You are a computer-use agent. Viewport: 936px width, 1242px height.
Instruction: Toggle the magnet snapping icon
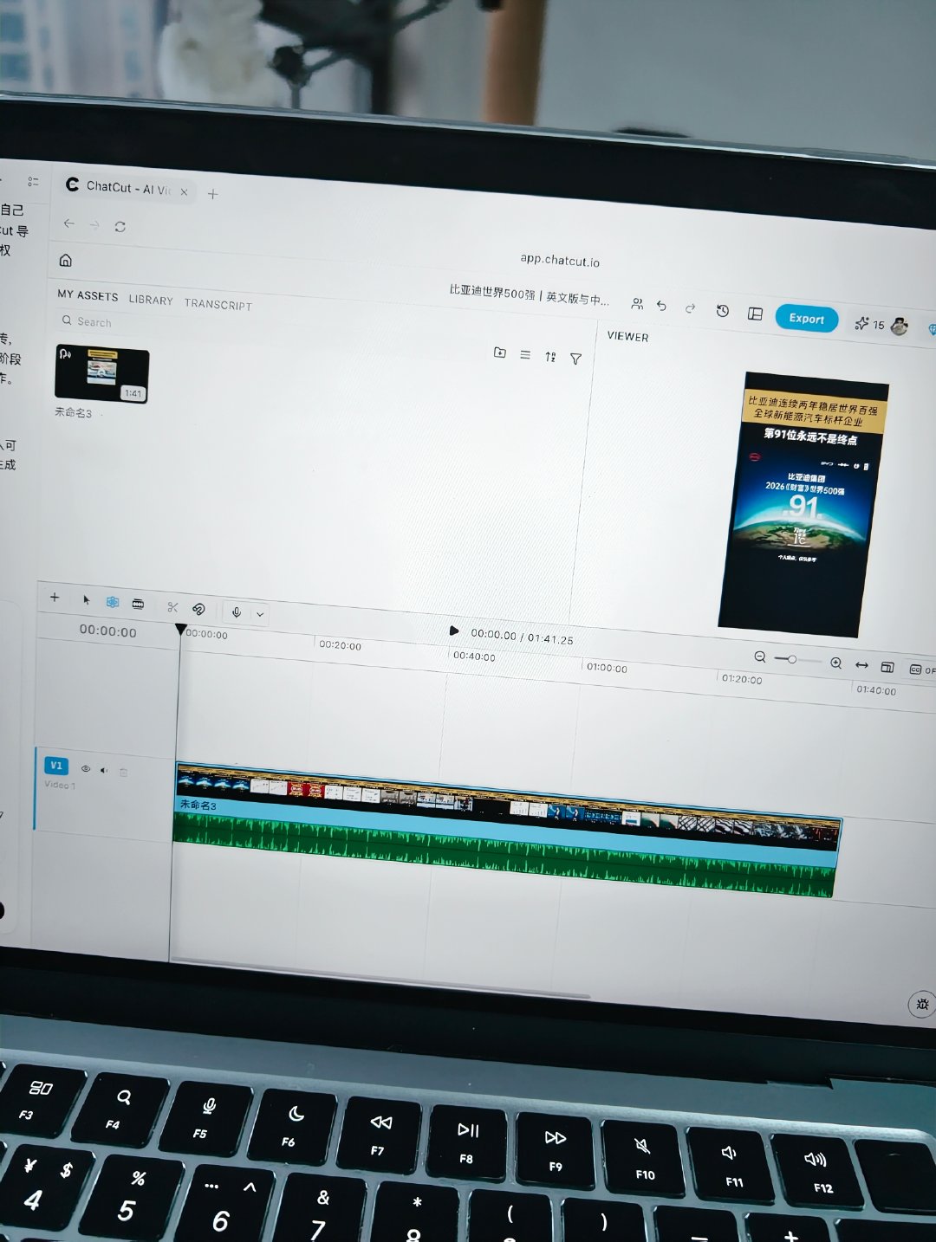(x=198, y=609)
